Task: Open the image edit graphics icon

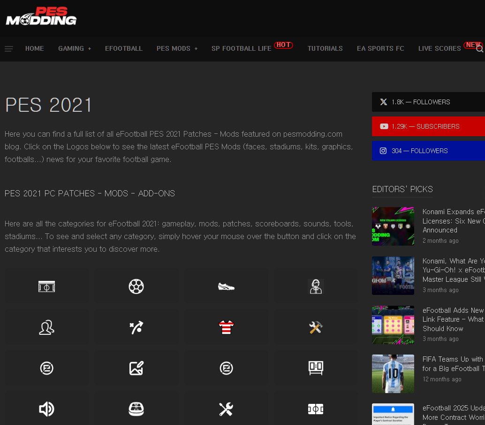Action: click(x=136, y=368)
